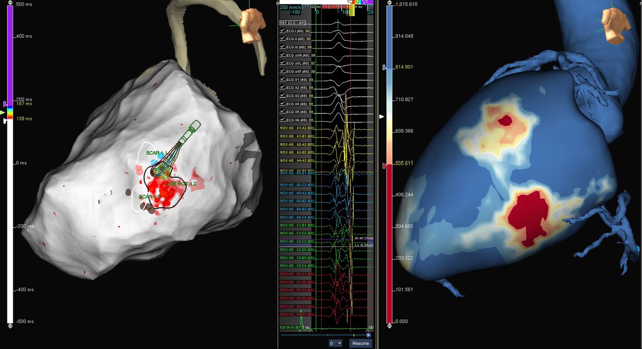Uncheck the ECG III trace checkbox
The image size is (642, 349).
click(282, 48)
